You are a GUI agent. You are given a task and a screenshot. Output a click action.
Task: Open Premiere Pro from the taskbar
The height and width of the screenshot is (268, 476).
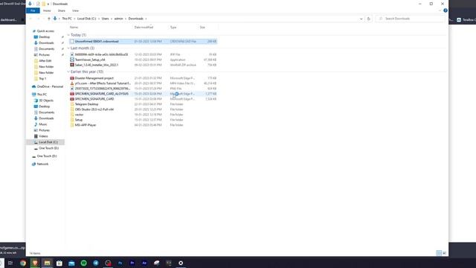pyautogui.click(x=132, y=263)
